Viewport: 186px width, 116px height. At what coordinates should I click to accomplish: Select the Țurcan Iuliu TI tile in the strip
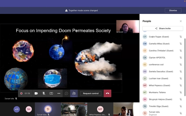48,109
